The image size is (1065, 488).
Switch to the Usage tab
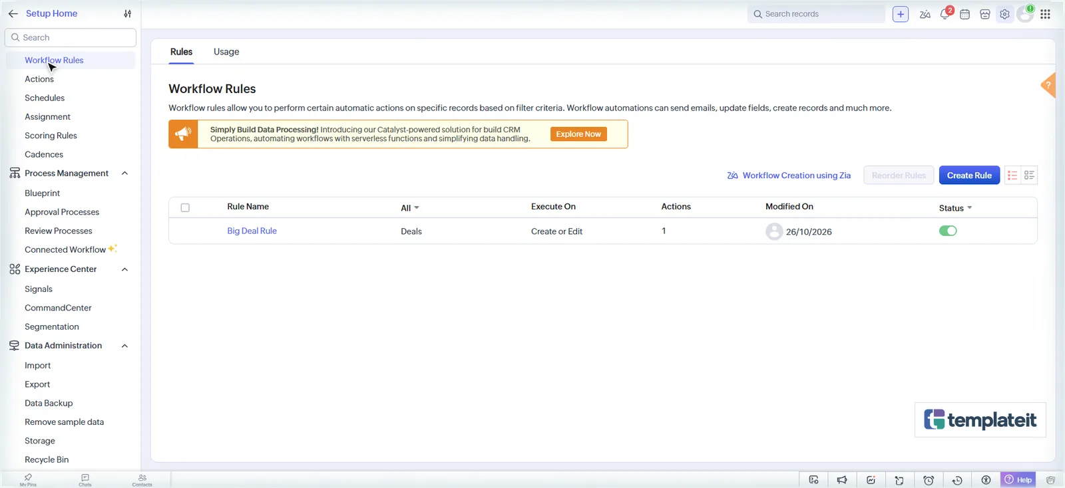(x=226, y=52)
